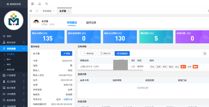Open notifications via the bell icon
209x107 pixels.
[40, 4]
